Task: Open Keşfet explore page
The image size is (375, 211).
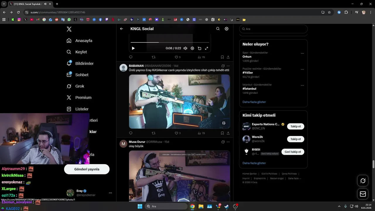Action: pos(77,52)
